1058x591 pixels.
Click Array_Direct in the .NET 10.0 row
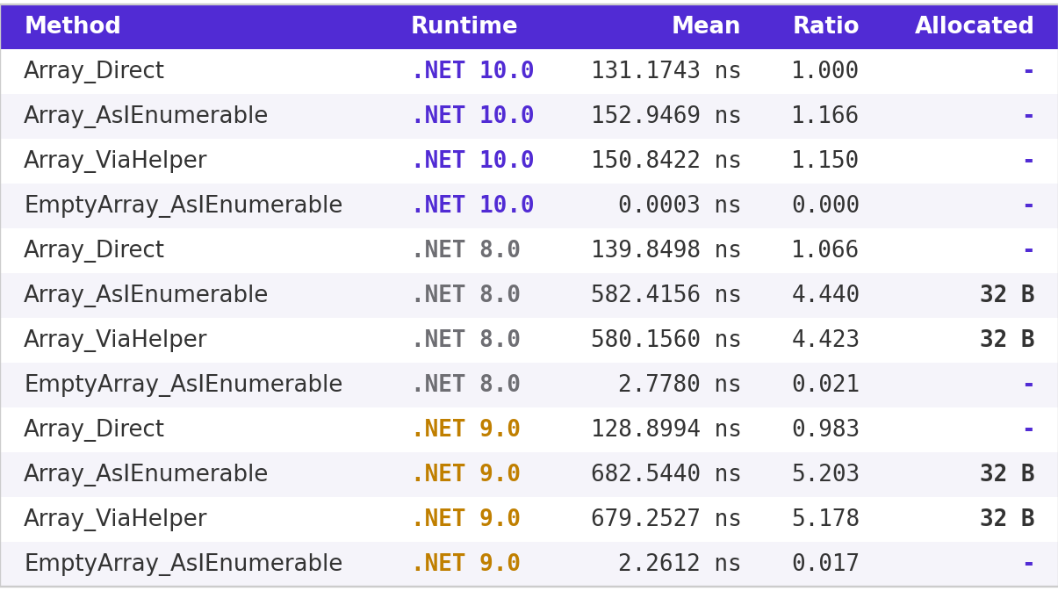pos(94,71)
